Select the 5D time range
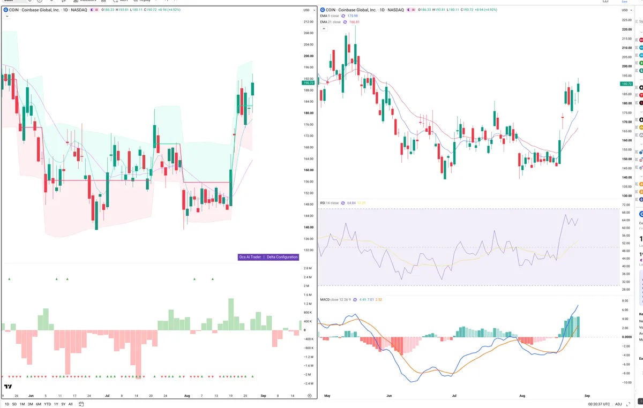 pyautogui.click(x=14, y=404)
